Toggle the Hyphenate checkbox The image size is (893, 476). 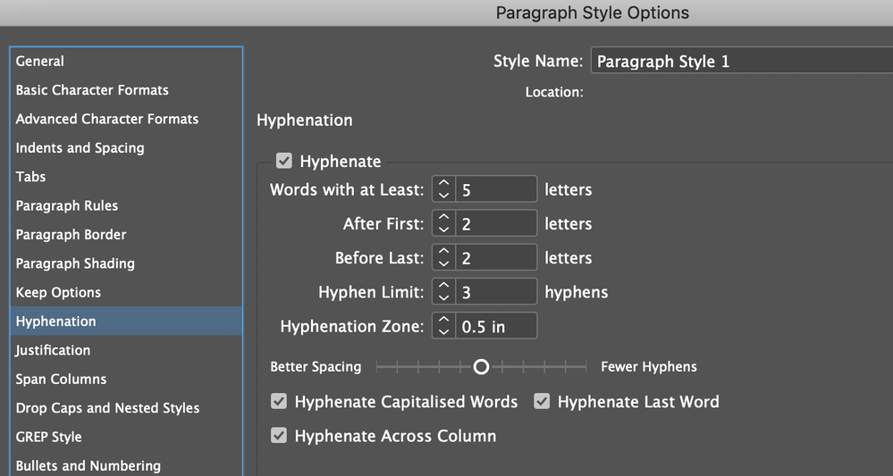coord(284,162)
